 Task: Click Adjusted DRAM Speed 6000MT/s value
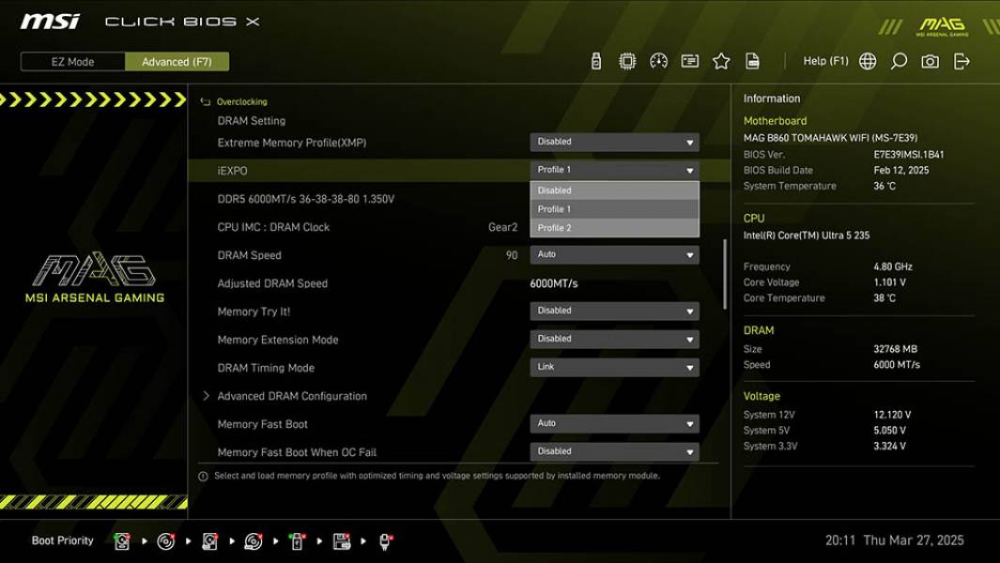point(554,283)
